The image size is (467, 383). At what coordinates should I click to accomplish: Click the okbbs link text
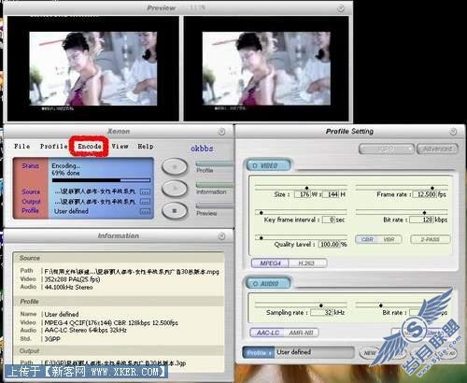(x=202, y=149)
